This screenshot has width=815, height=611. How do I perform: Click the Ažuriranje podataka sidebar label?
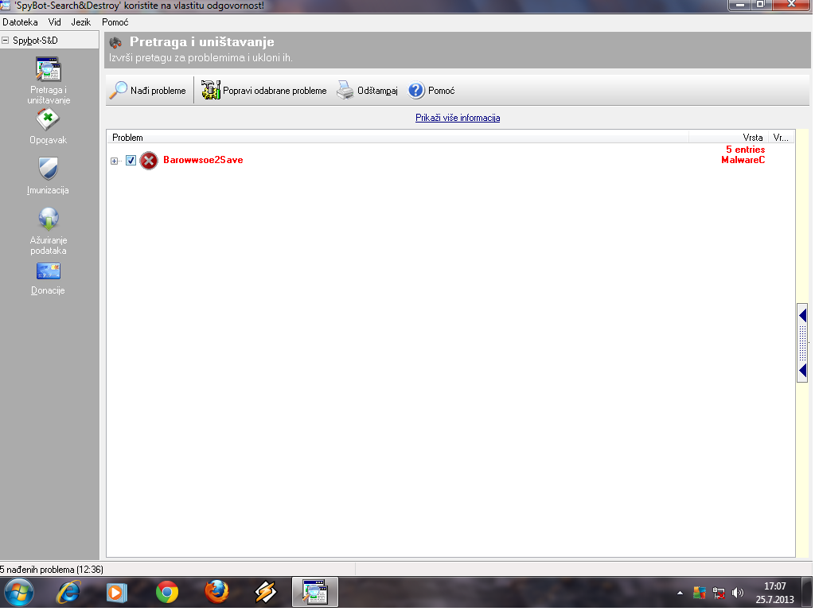point(49,245)
